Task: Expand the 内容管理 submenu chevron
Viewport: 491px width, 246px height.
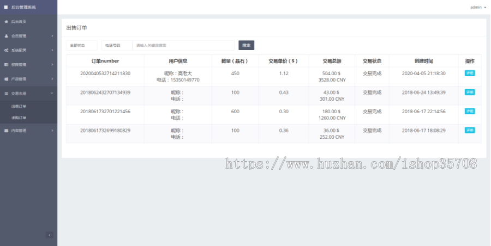Action: (52, 131)
